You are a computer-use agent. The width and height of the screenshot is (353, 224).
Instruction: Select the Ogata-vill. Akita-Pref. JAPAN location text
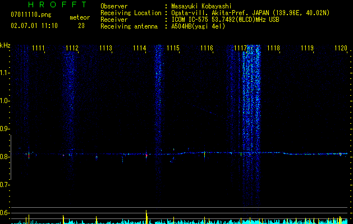pyautogui.click(x=250, y=13)
